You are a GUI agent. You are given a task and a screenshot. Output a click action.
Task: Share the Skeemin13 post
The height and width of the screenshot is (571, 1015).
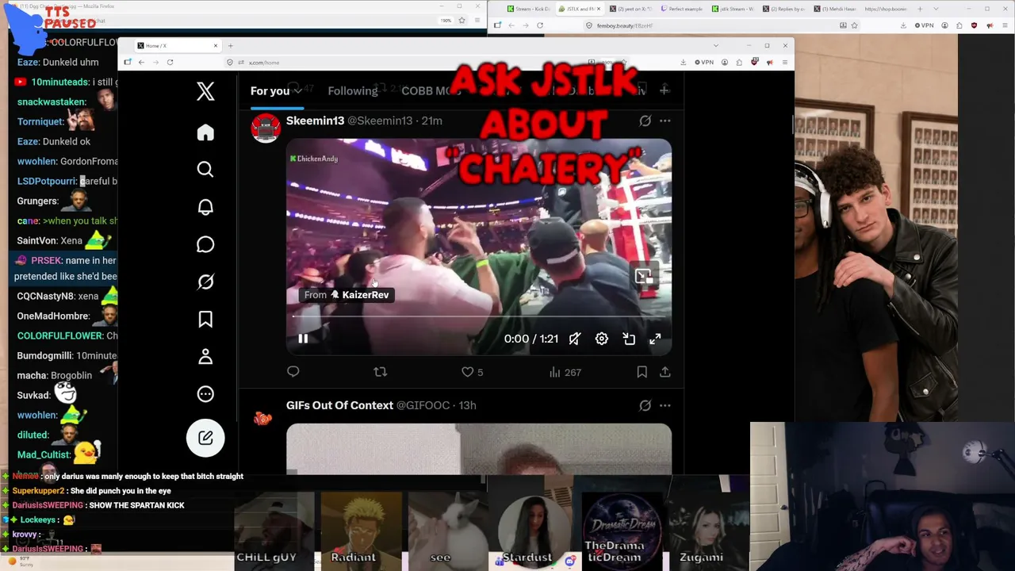(x=665, y=371)
